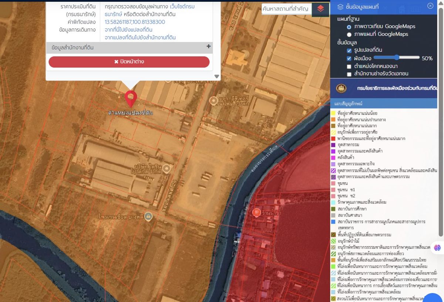Viewport: 444px width, 302px height.
Task: Click the orange restaurant marker in red zone
Action: [256, 212]
